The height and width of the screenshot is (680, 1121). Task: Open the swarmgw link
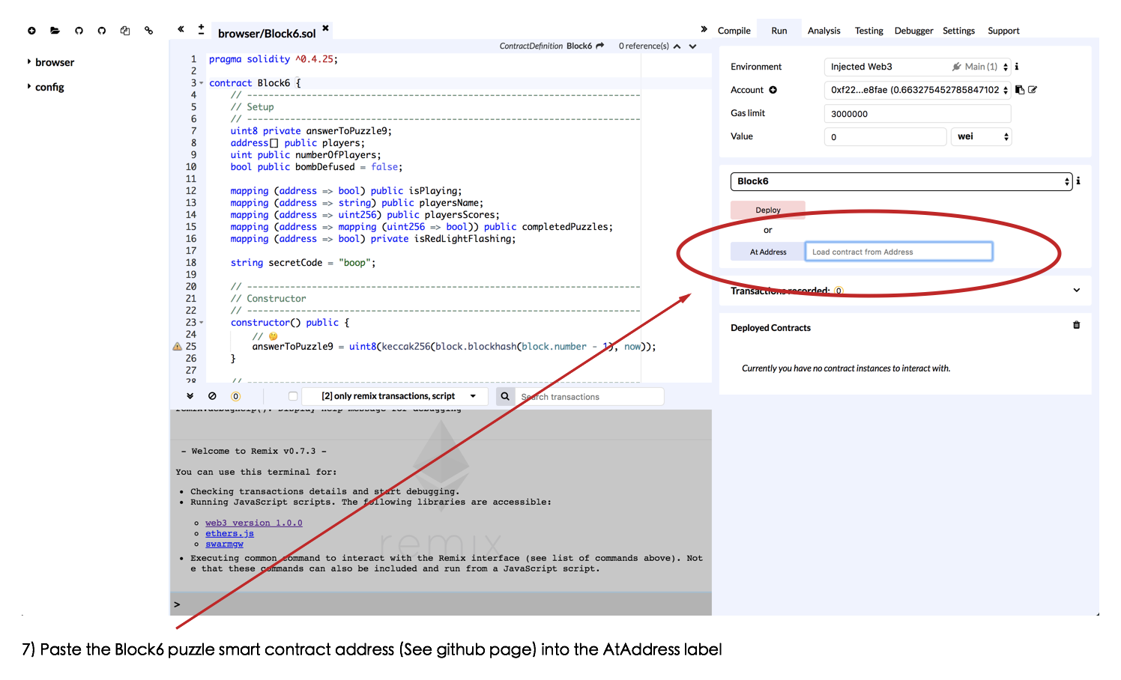[225, 544]
